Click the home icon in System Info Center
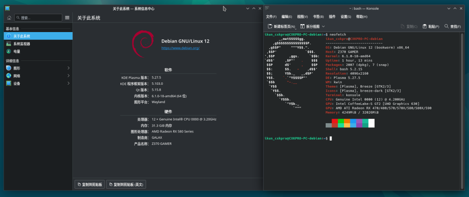 9,18
